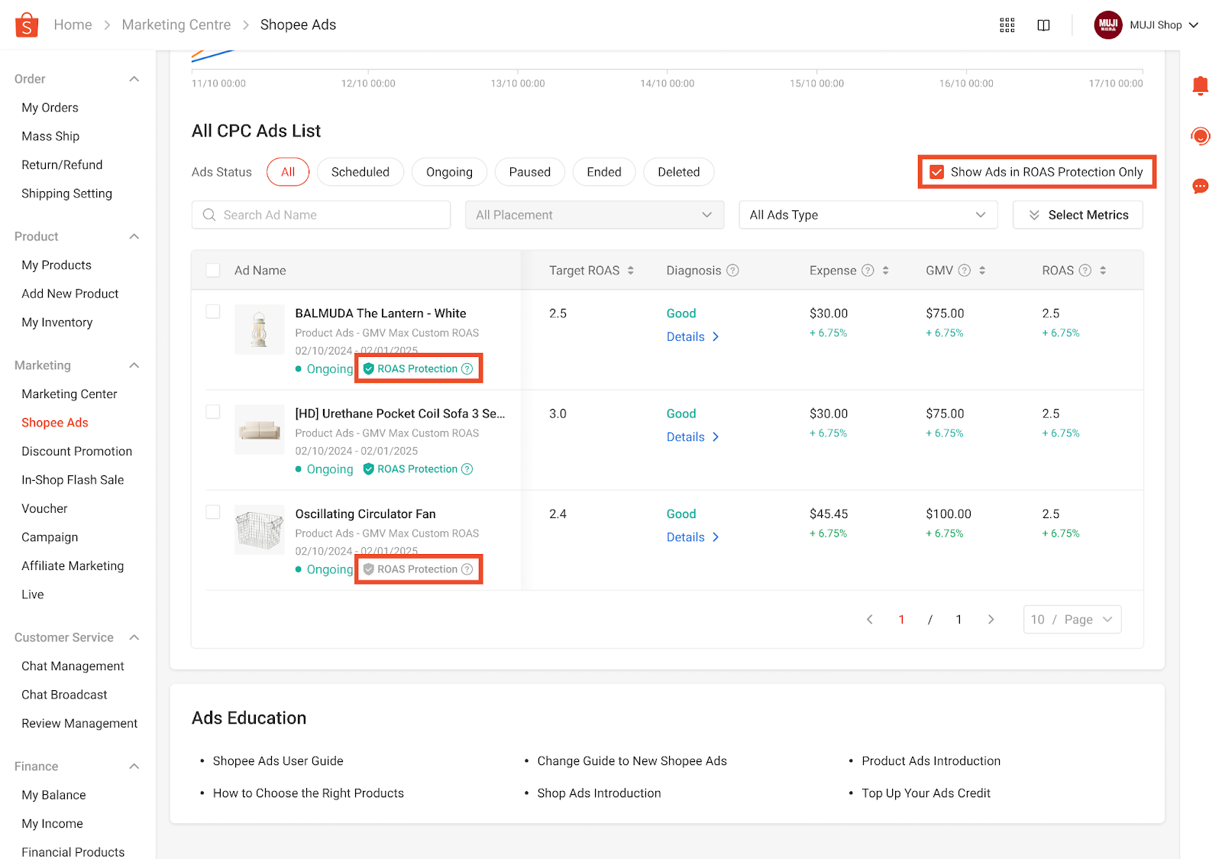
Task: Open the Oscillating Fan product thumbnail
Action: click(259, 530)
